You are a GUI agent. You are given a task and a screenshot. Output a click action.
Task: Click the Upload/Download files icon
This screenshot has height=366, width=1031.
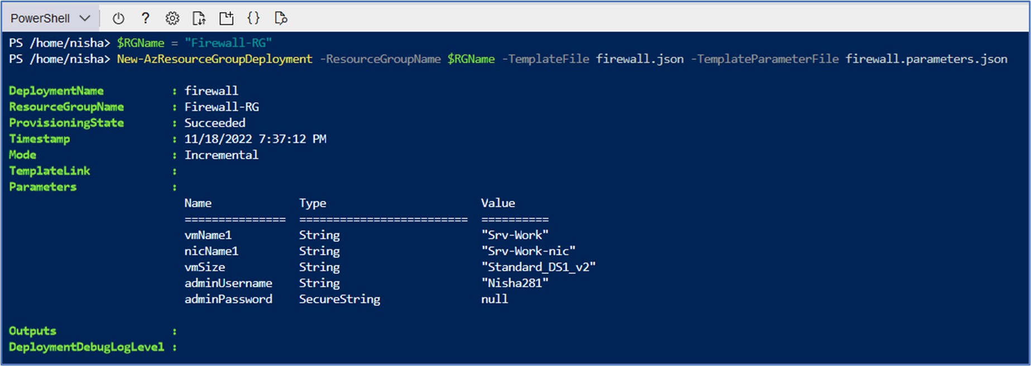199,18
